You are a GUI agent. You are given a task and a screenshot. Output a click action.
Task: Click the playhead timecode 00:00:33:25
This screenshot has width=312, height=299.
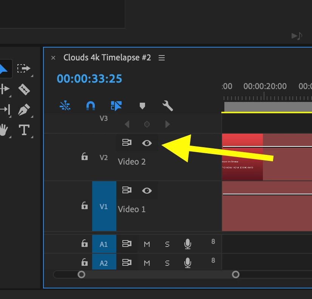point(90,79)
